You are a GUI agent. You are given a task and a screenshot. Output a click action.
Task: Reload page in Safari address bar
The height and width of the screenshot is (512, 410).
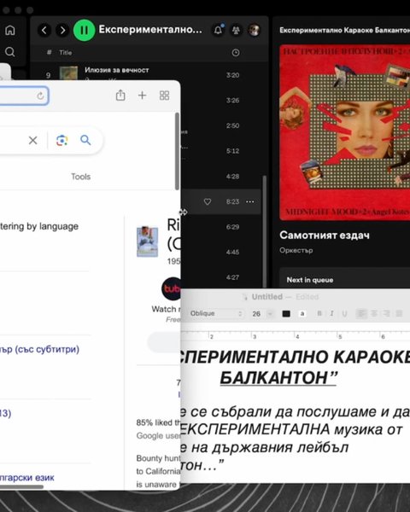[x=40, y=96]
